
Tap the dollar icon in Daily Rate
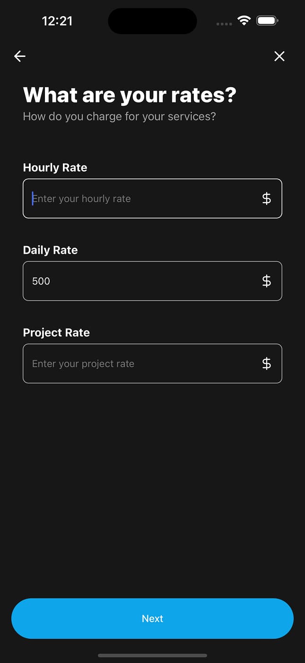tap(267, 281)
